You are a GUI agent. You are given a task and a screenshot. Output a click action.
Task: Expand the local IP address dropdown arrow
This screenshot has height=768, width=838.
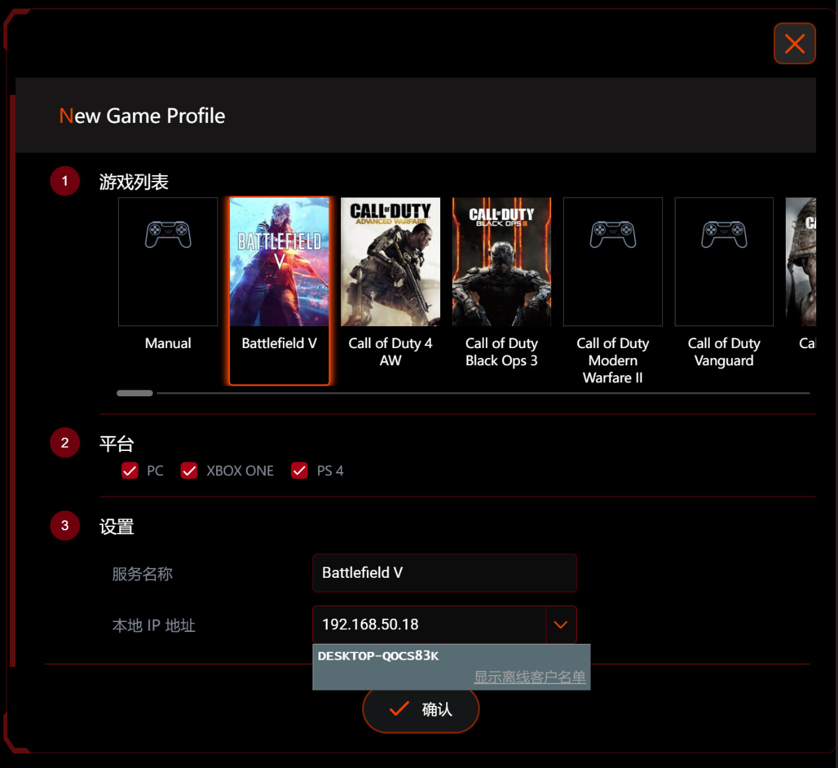561,625
